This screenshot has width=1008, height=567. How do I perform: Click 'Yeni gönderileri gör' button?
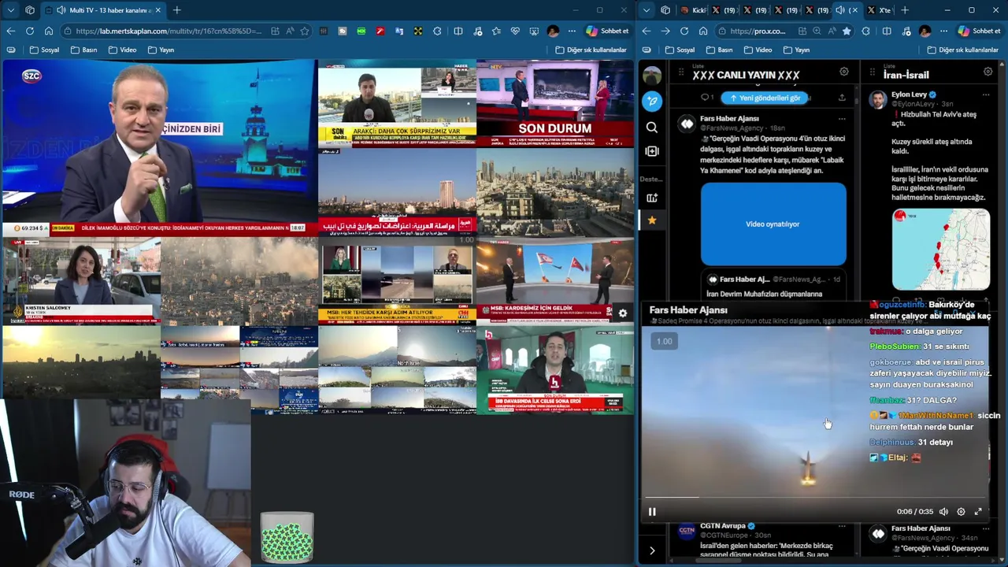click(x=762, y=98)
